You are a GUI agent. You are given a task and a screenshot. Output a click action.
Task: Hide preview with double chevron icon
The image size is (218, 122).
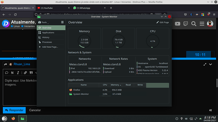[210, 110]
